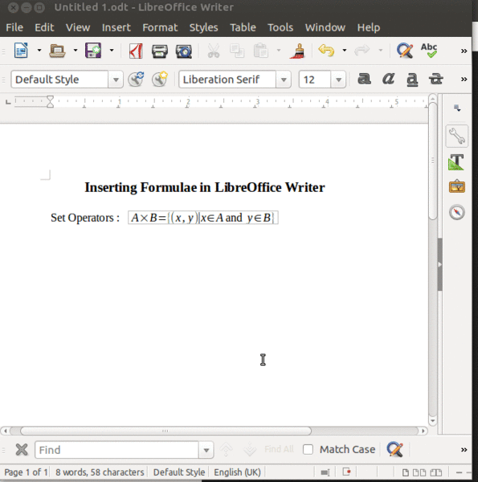Viewport: 478px width, 482px height.
Task: Expand Redo history dropdown arrow
Action: click(381, 50)
